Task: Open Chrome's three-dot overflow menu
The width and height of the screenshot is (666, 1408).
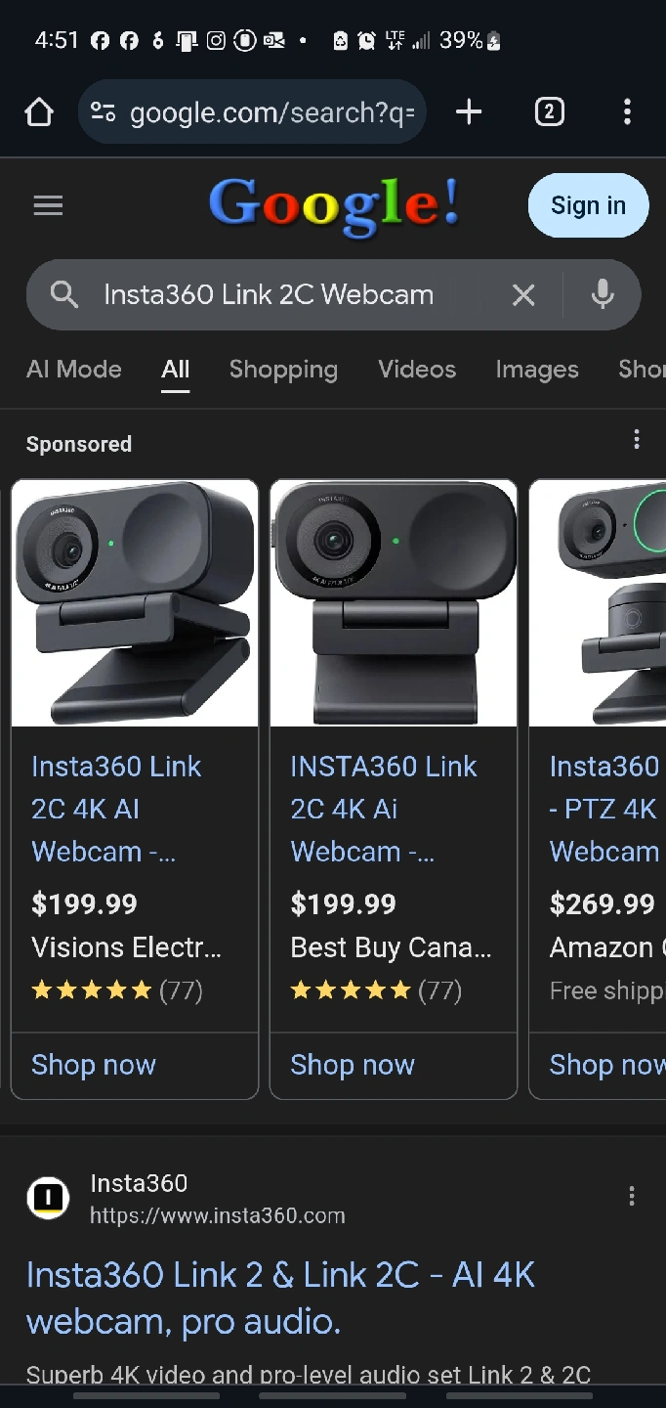Action: point(627,112)
